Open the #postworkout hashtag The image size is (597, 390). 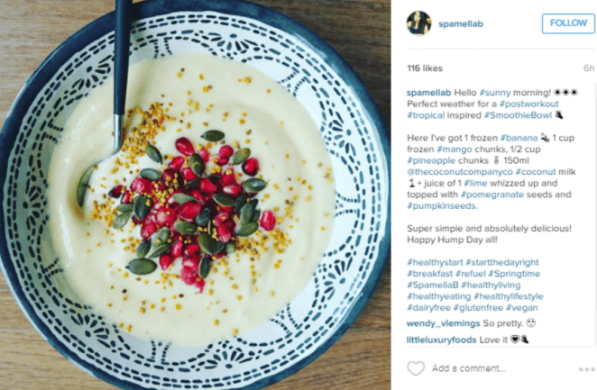click(528, 104)
